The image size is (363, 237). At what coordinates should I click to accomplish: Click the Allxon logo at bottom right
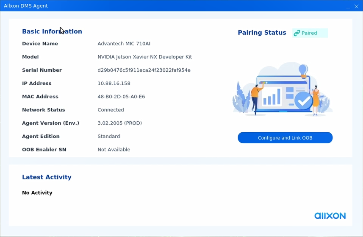pyautogui.click(x=330, y=216)
